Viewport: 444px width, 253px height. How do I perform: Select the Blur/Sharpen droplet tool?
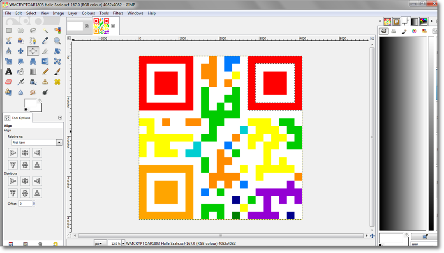pos(21,92)
